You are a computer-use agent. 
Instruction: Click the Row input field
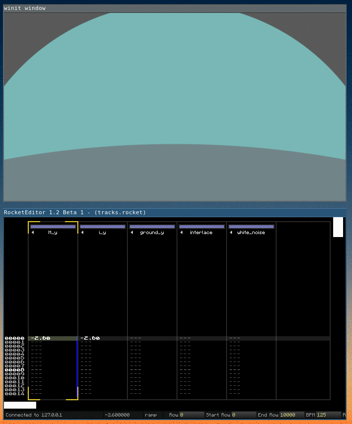pyautogui.click(x=191, y=415)
